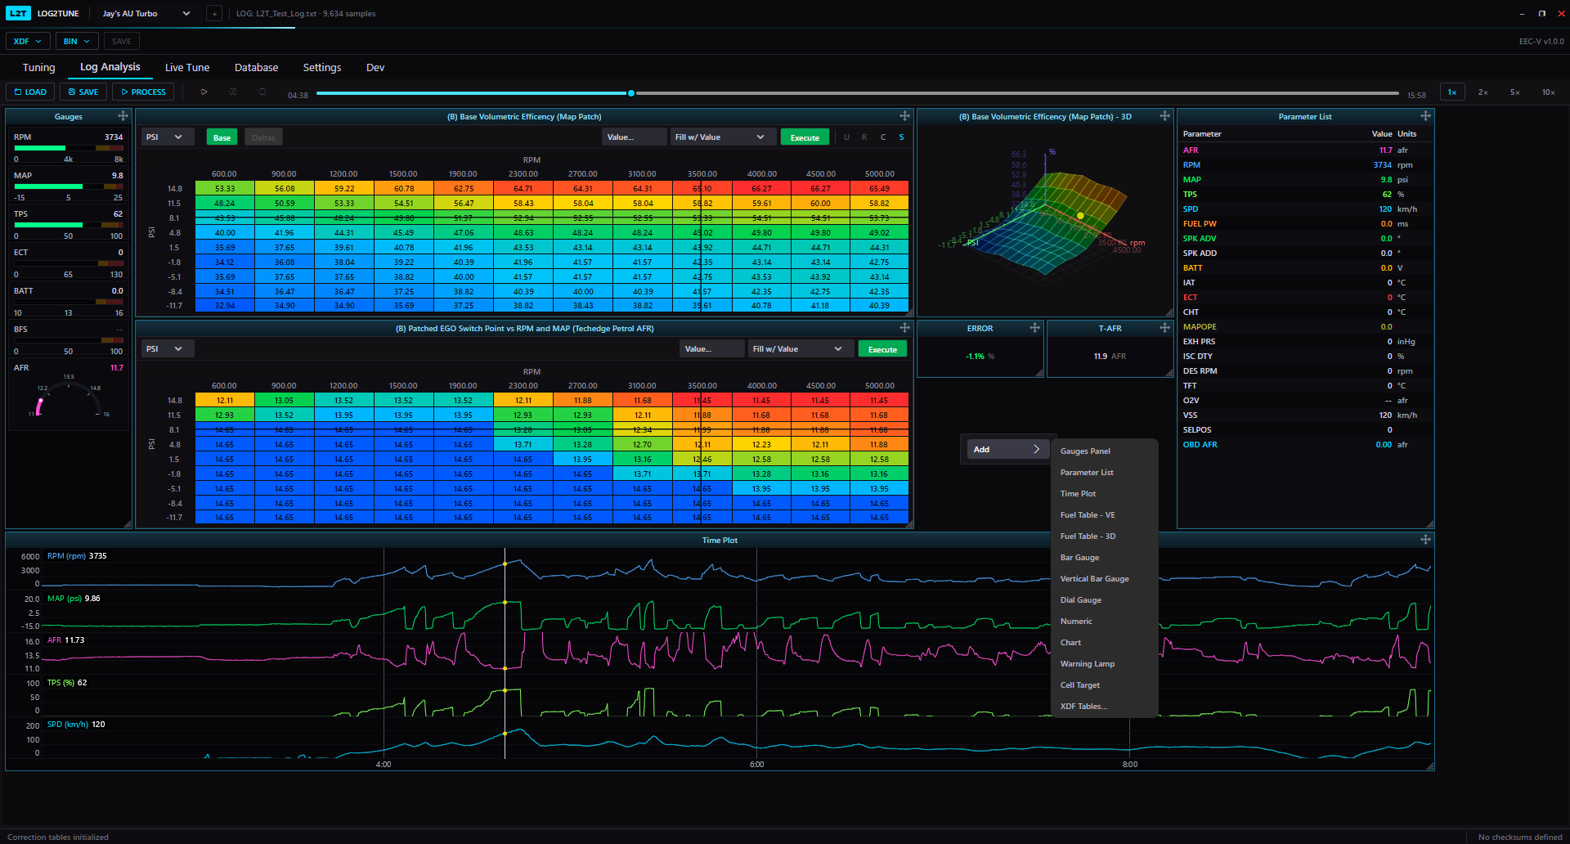Viewport: 1570px width, 844px height.
Task: Click the plus icon to add a vehicle
Action: [214, 14]
